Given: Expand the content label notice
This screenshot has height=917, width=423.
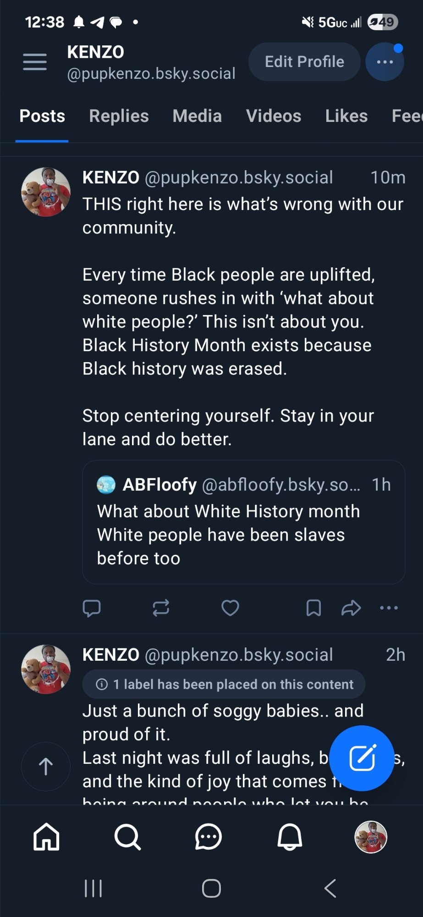Looking at the screenshot, I should pos(224,685).
